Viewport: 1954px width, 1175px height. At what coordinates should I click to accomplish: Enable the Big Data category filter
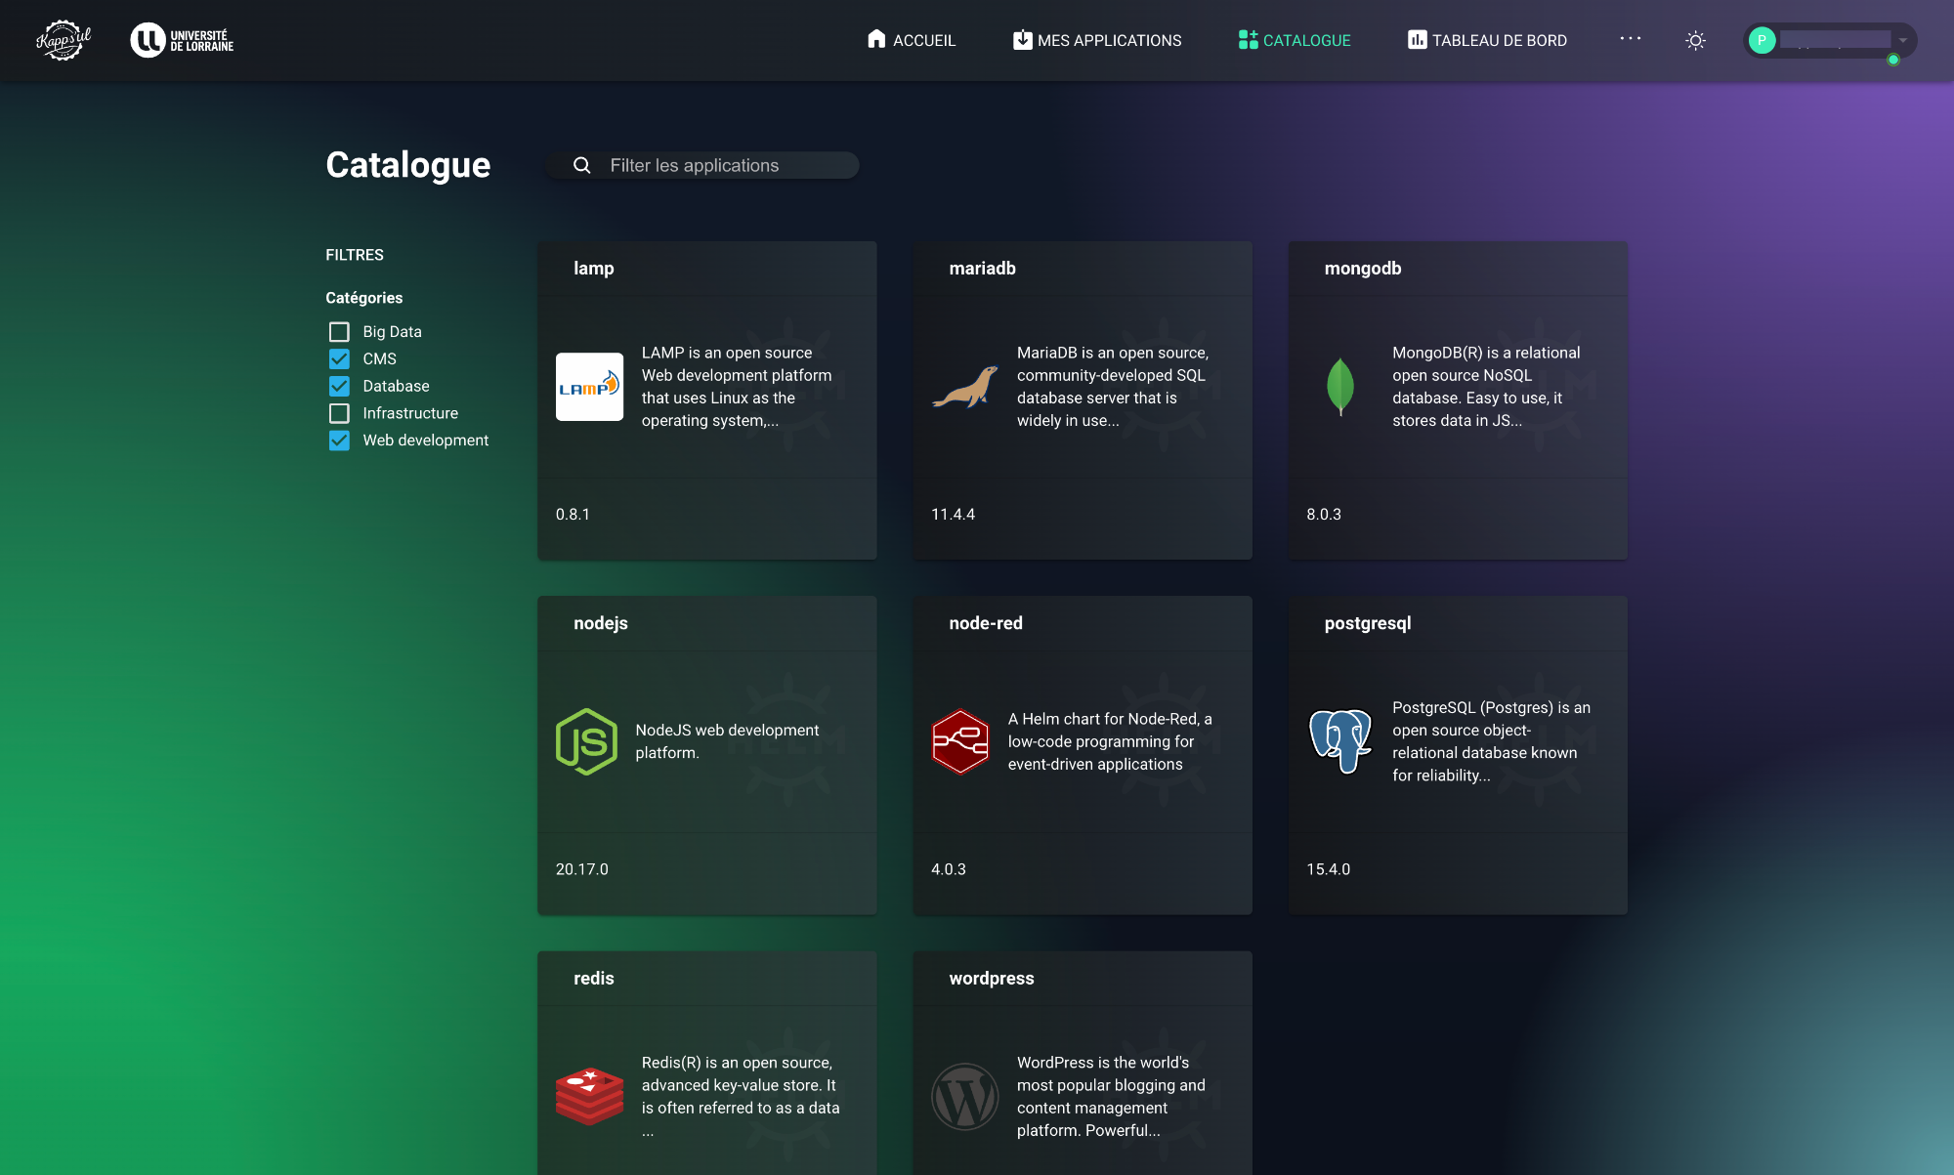click(x=339, y=331)
